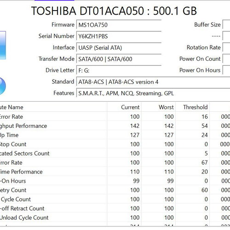Click the blue health status box
230x230 pixels.
[3, 45]
